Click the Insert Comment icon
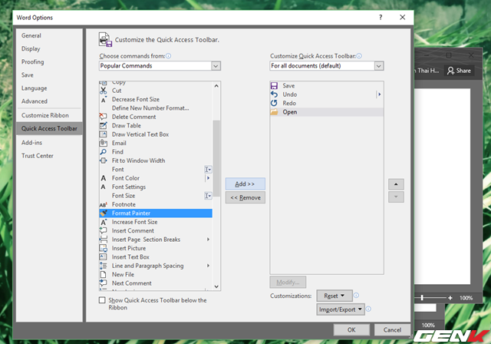The height and width of the screenshot is (344, 491). pyautogui.click(x=104, y=231)
